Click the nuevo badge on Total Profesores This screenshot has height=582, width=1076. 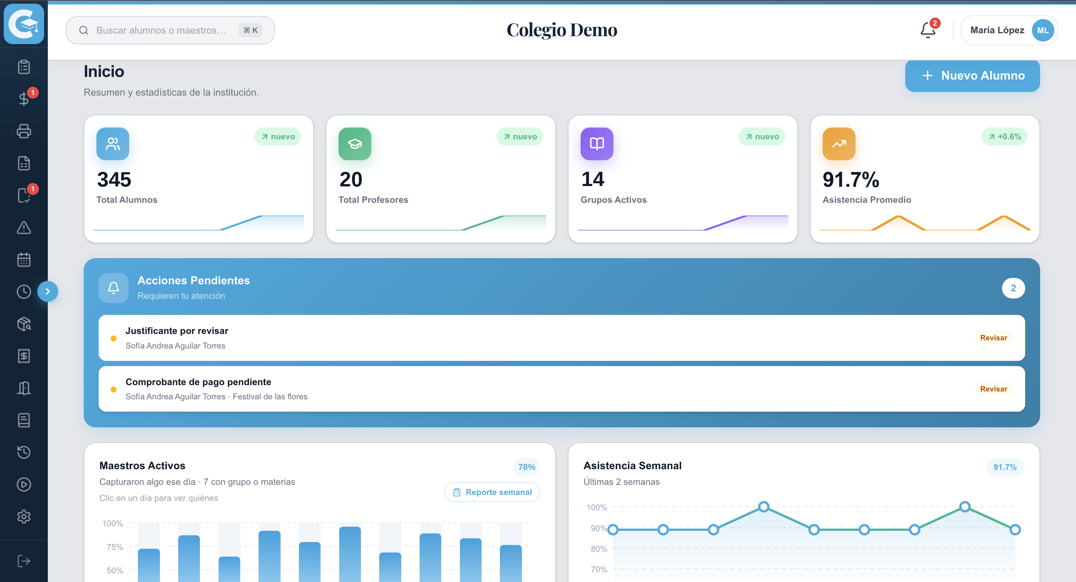[520, 136]
